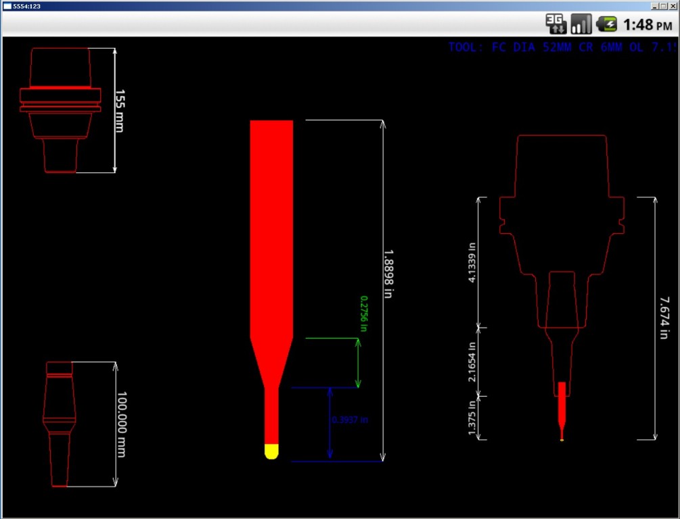Click the TOOL: FC DIA 52MM description text
Viewport: 680px width, 519px height.
(x=562, y=47)
